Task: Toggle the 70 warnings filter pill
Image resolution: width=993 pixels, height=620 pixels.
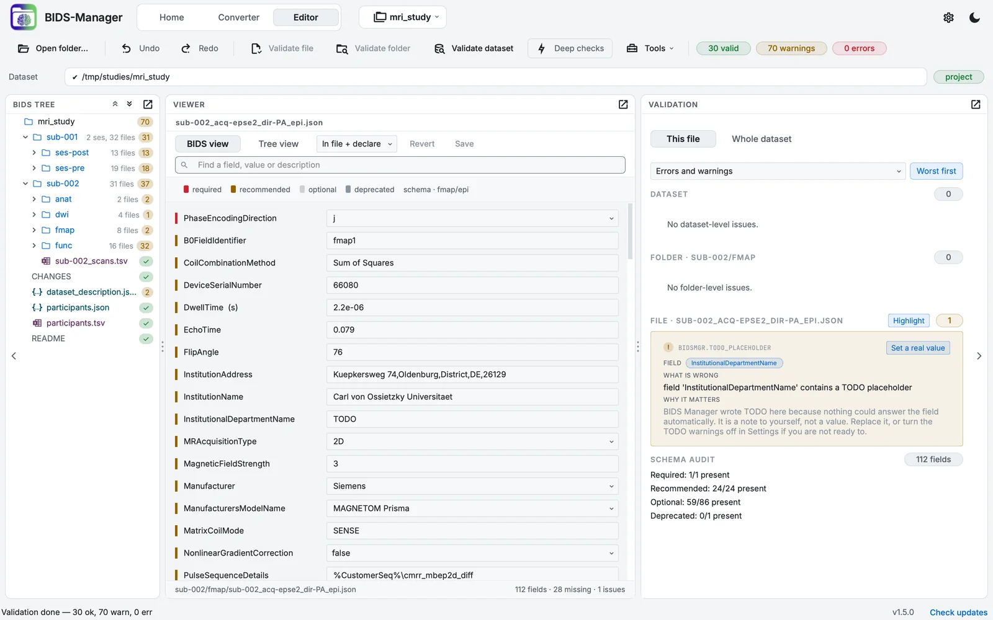Action: (x=791, y=48)
